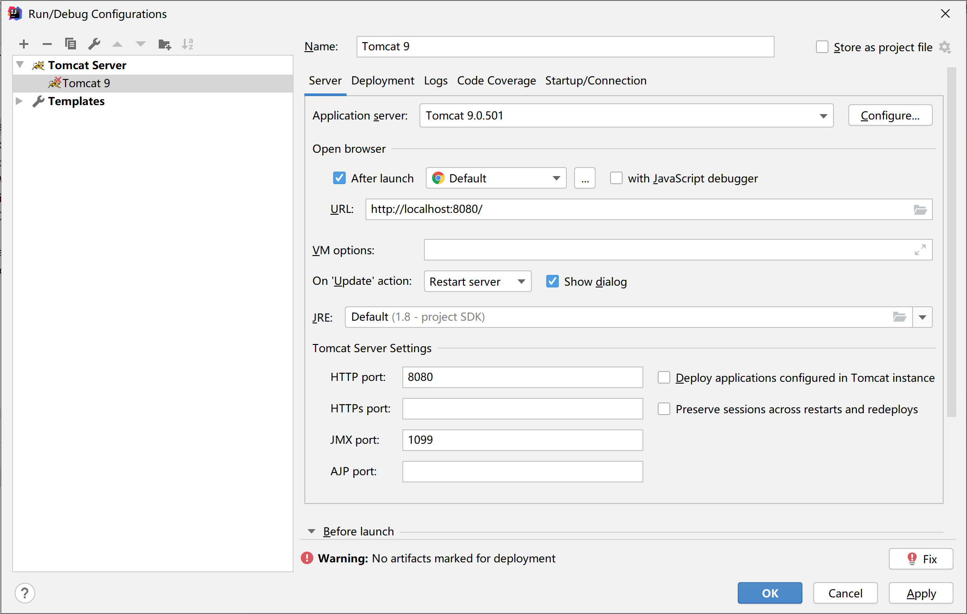Click the folder icon in URL field
This screenshot has width=967, height=614.
coord(920,210)
